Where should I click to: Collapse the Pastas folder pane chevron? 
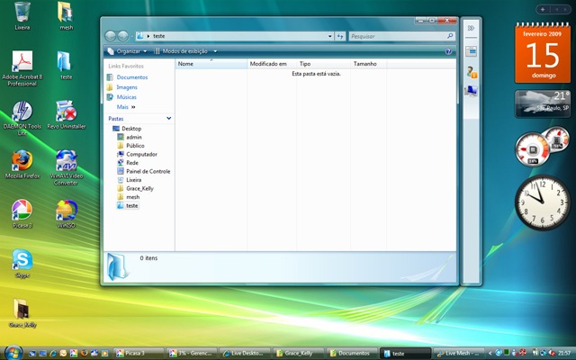pos(167,118)
